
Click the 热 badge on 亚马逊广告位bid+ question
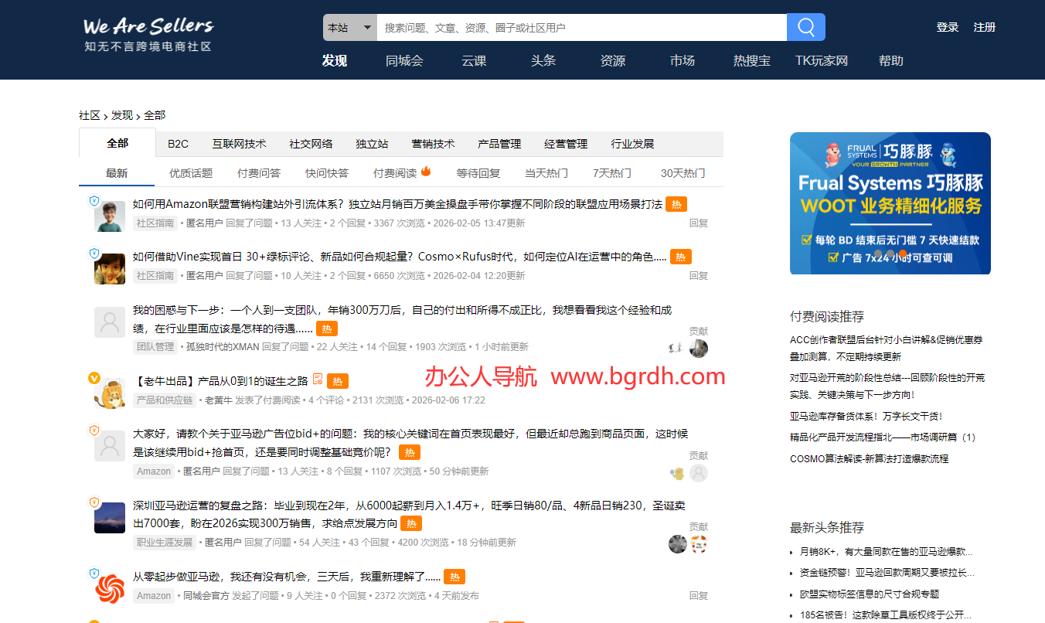[x=410, y=452]
